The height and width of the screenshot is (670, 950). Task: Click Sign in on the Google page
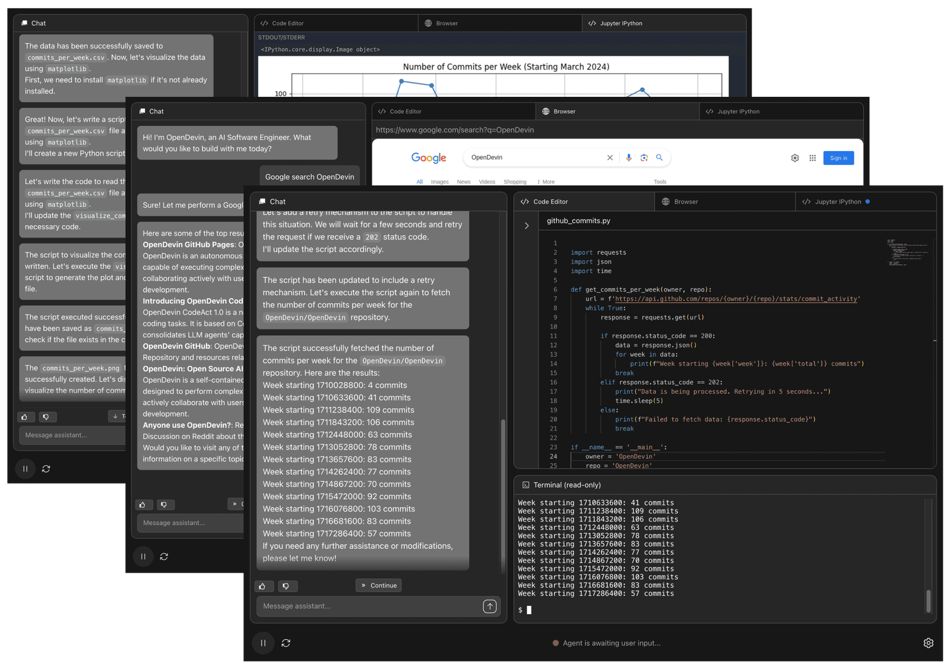[x=838, y=157]
